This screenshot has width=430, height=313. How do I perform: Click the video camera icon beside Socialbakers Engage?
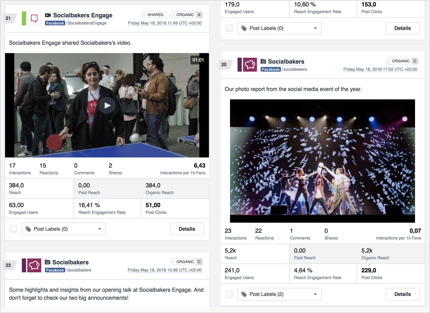[x=48, y=15]
